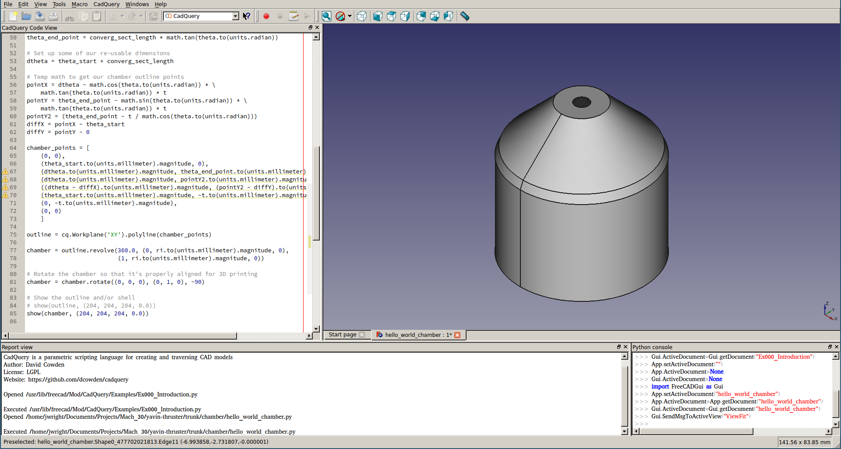Screen dimensions: 841x449
Task: Set the view to front view
Action: point(378,16)
